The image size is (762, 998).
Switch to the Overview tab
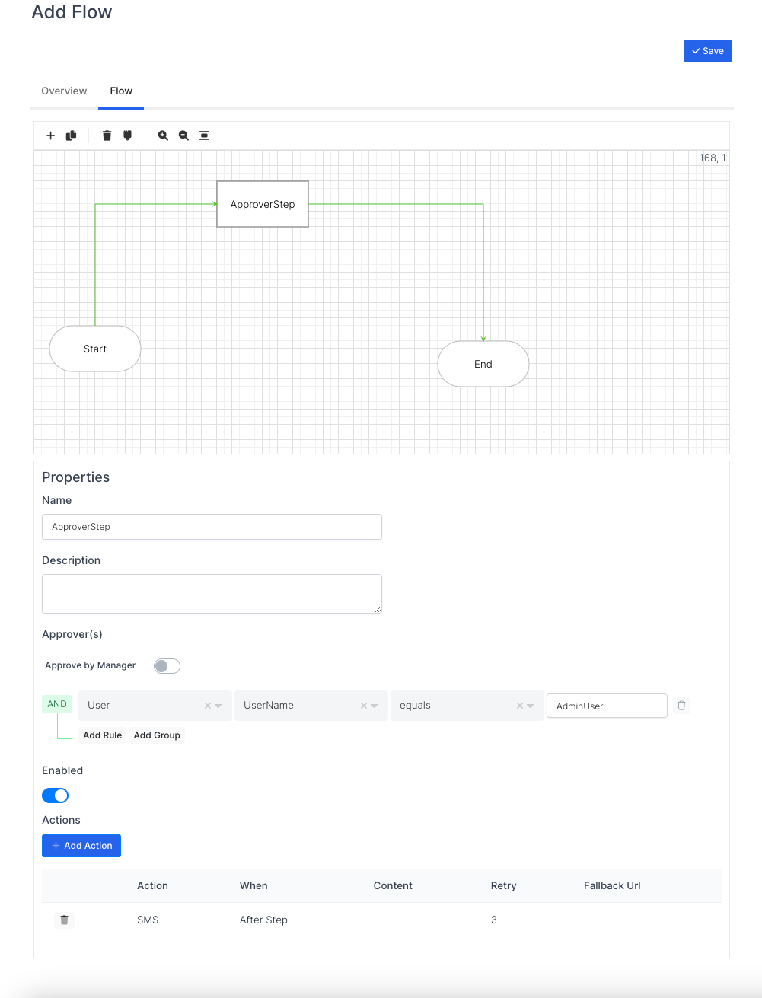pyautogui.click(x=64, y=91)
